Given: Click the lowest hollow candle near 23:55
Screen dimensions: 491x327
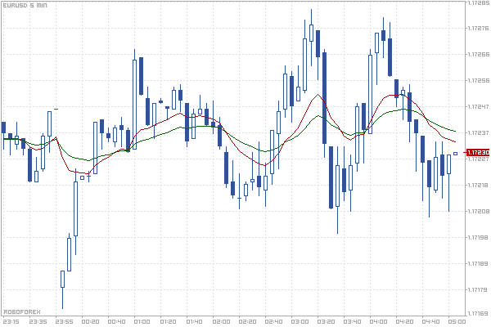Looking at the screenshot, I should click(62, 280).
